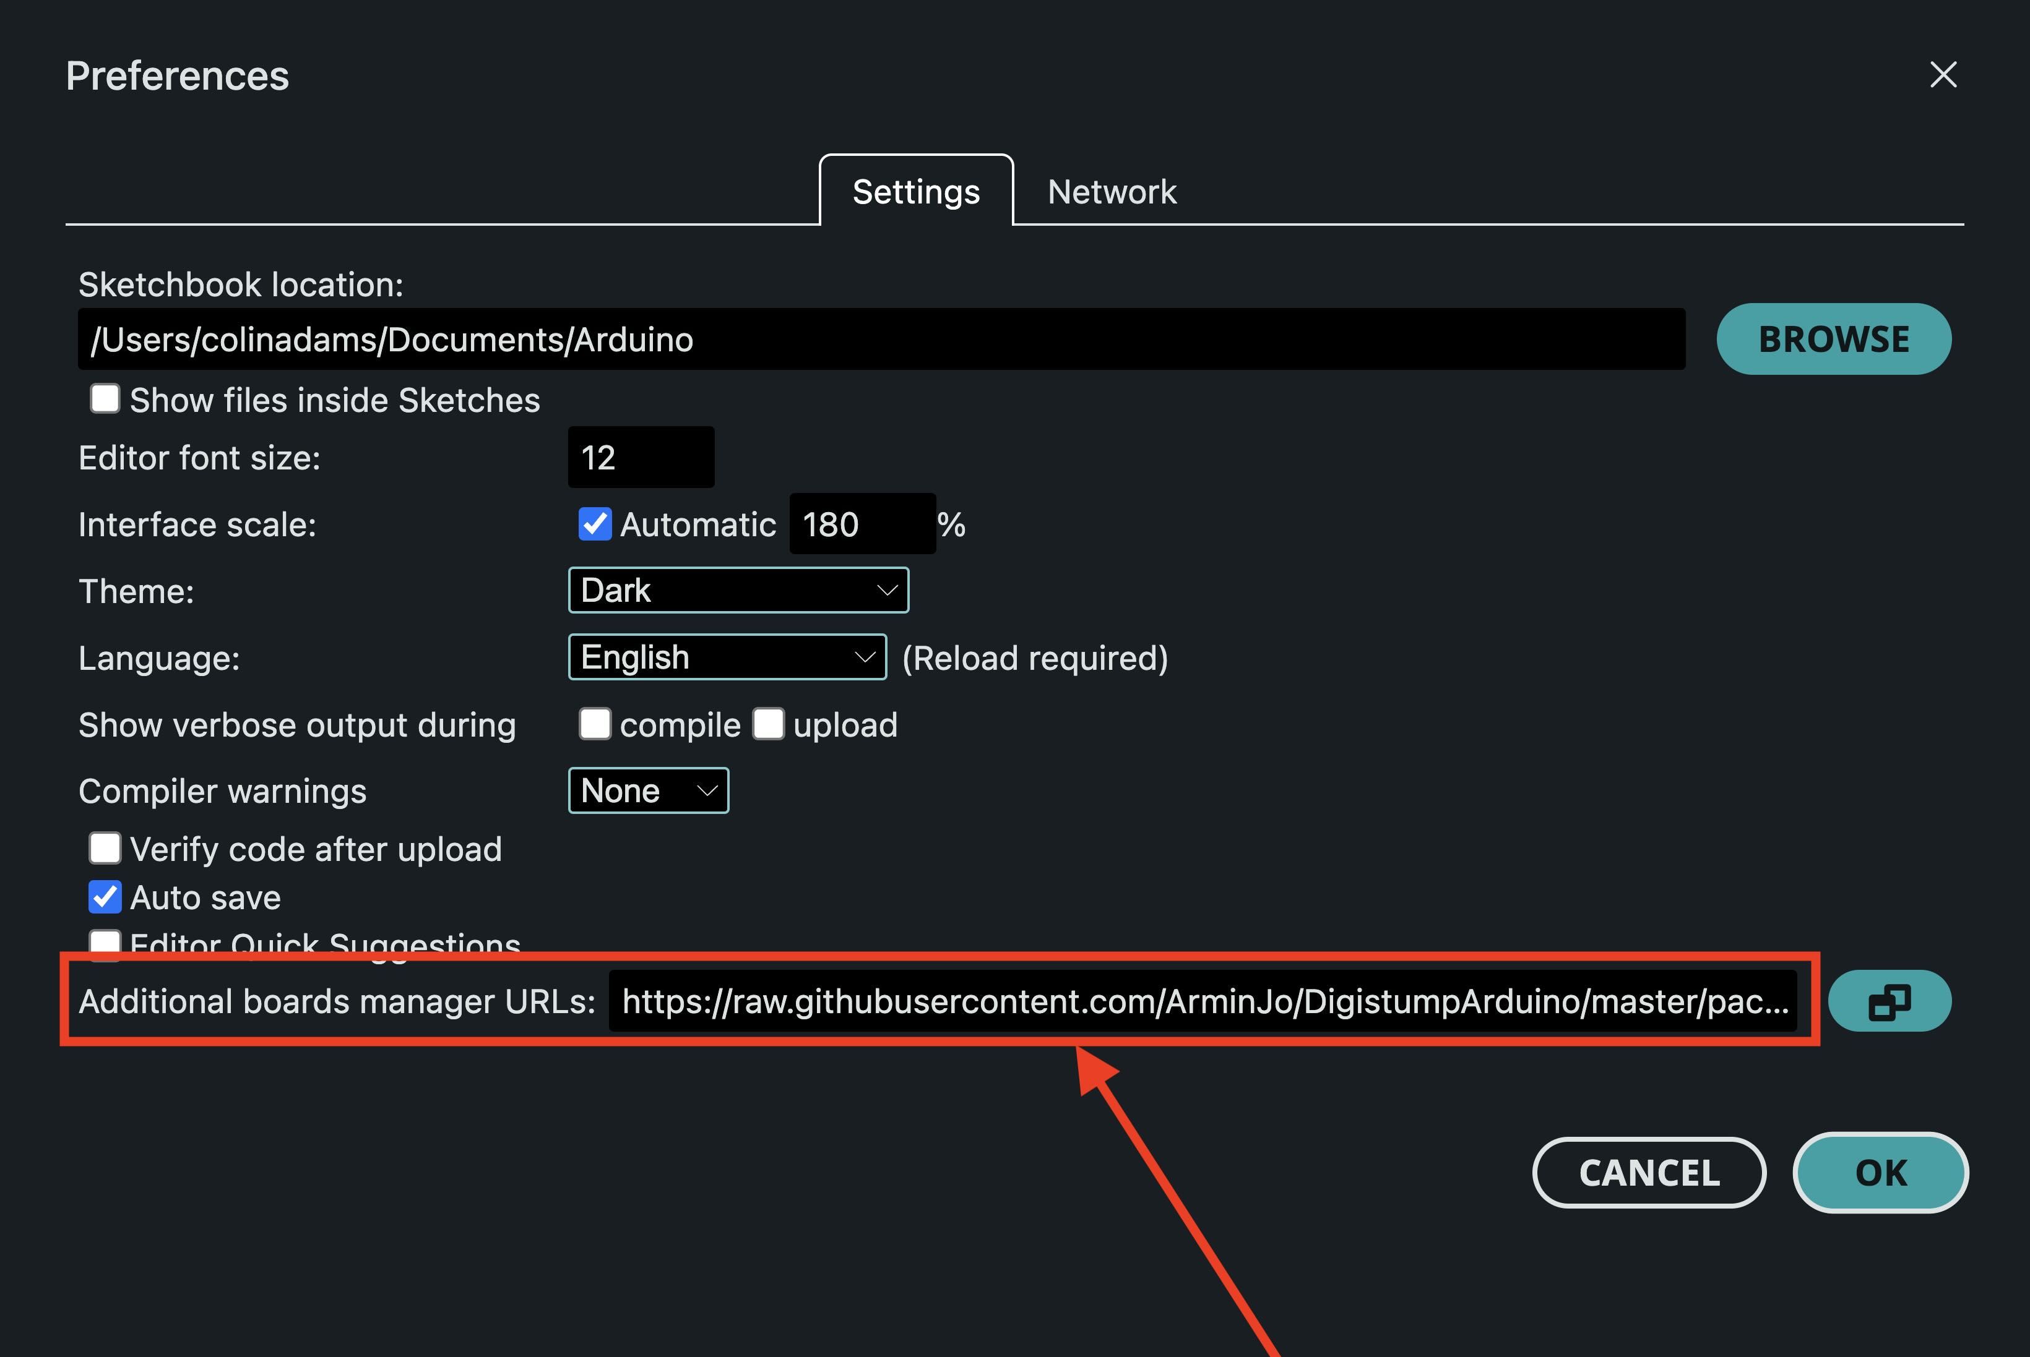The width and height of the screenshot is (2030, 1357).
Task: Enable verbose output during compile
Action: [595, 724]
